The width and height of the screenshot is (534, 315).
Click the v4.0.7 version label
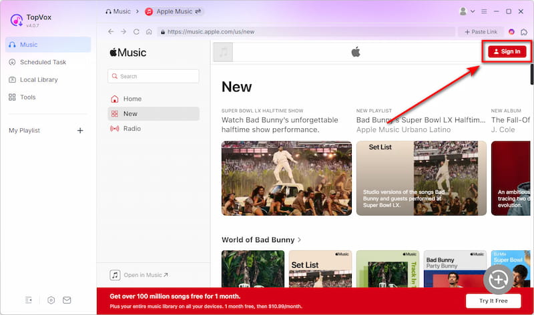[32, 25]
